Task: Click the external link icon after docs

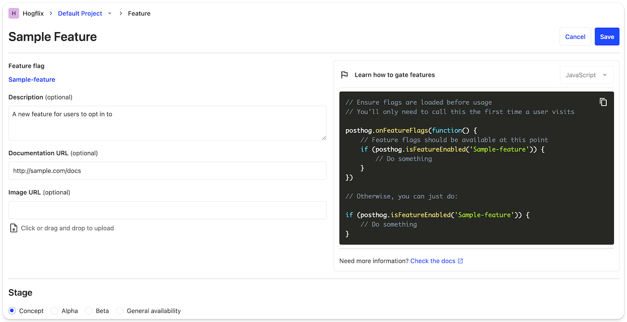Action: (x=460, y=261)
